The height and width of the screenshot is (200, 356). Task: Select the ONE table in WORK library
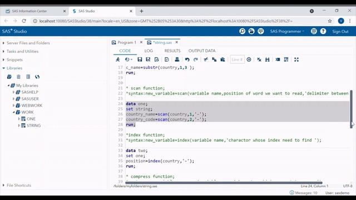pyautogui.click(x=31, y=119)
